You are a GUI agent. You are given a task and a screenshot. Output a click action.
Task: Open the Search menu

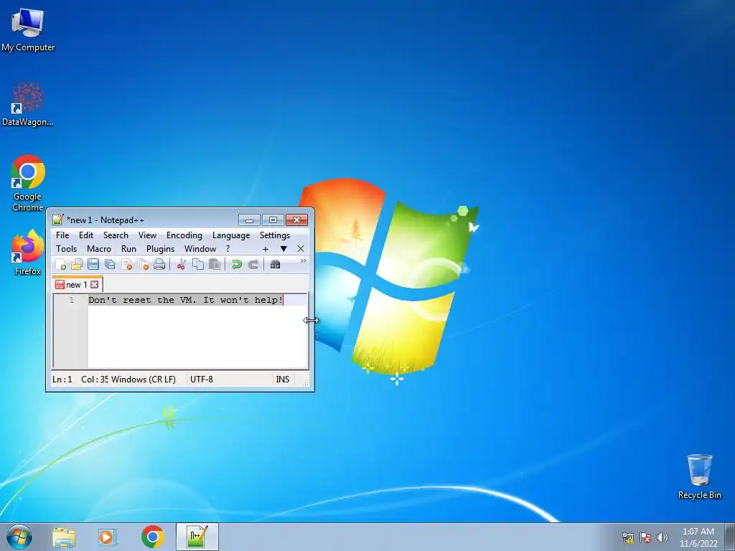116,235
